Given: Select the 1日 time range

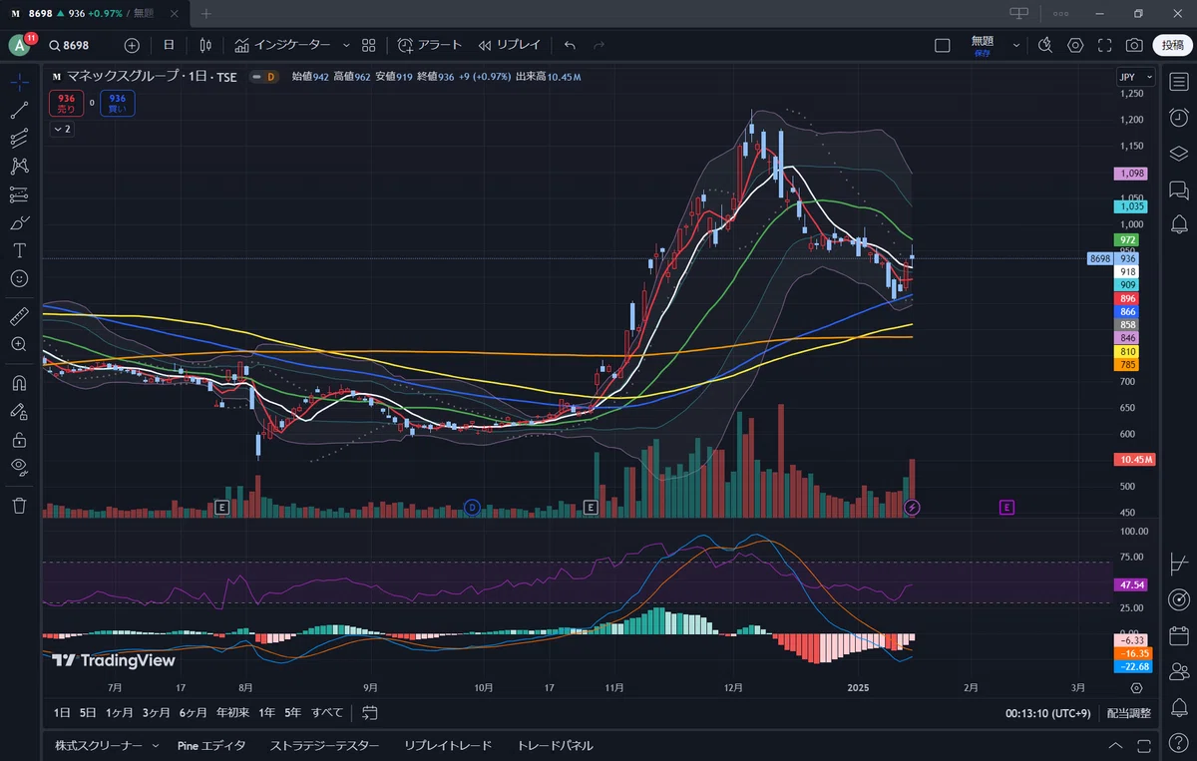Looking at the screenshot, I should coord(62,712).
